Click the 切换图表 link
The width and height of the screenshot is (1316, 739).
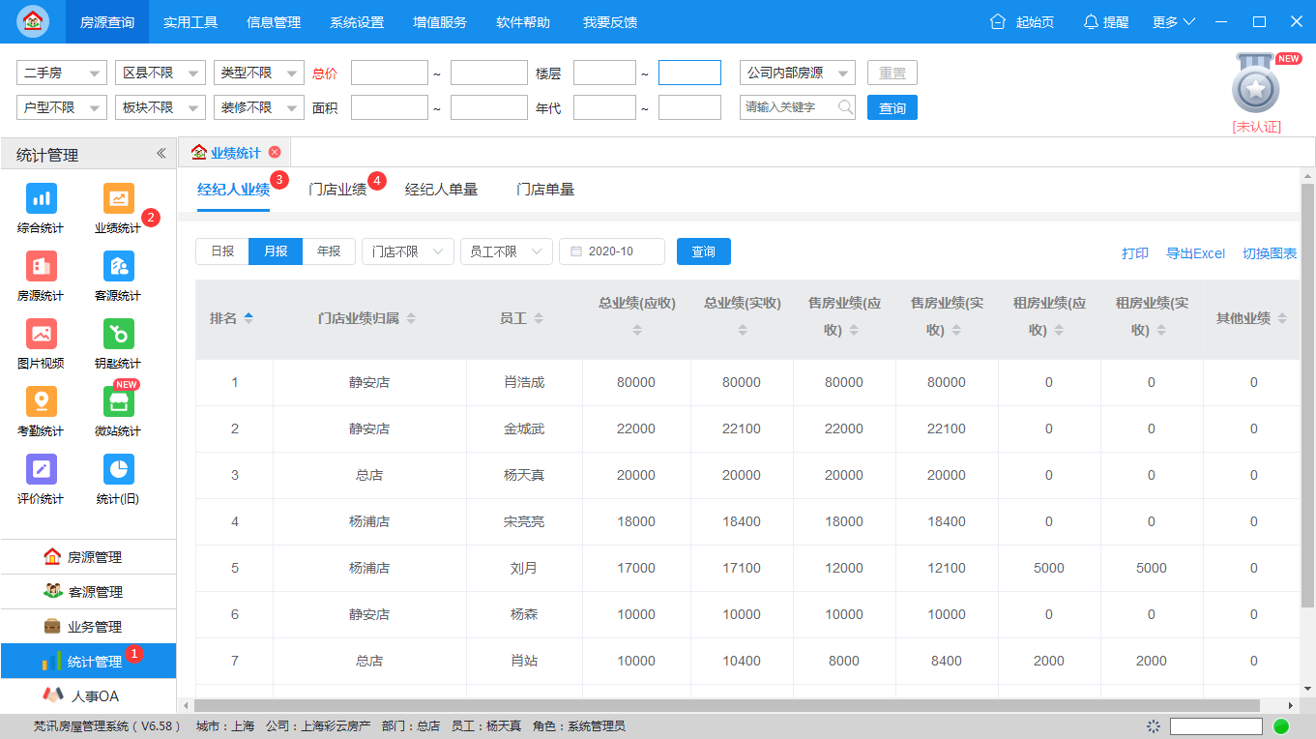[x=1270, y=253]
